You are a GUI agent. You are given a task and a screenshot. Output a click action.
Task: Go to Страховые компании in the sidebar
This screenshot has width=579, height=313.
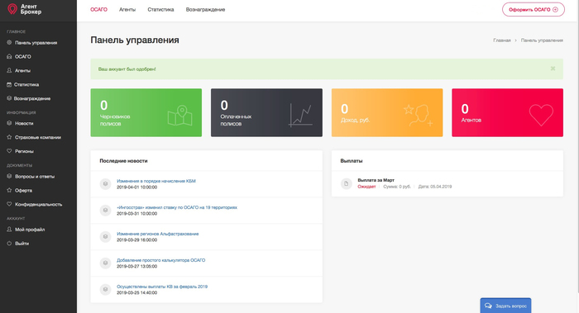coord(34,137)
